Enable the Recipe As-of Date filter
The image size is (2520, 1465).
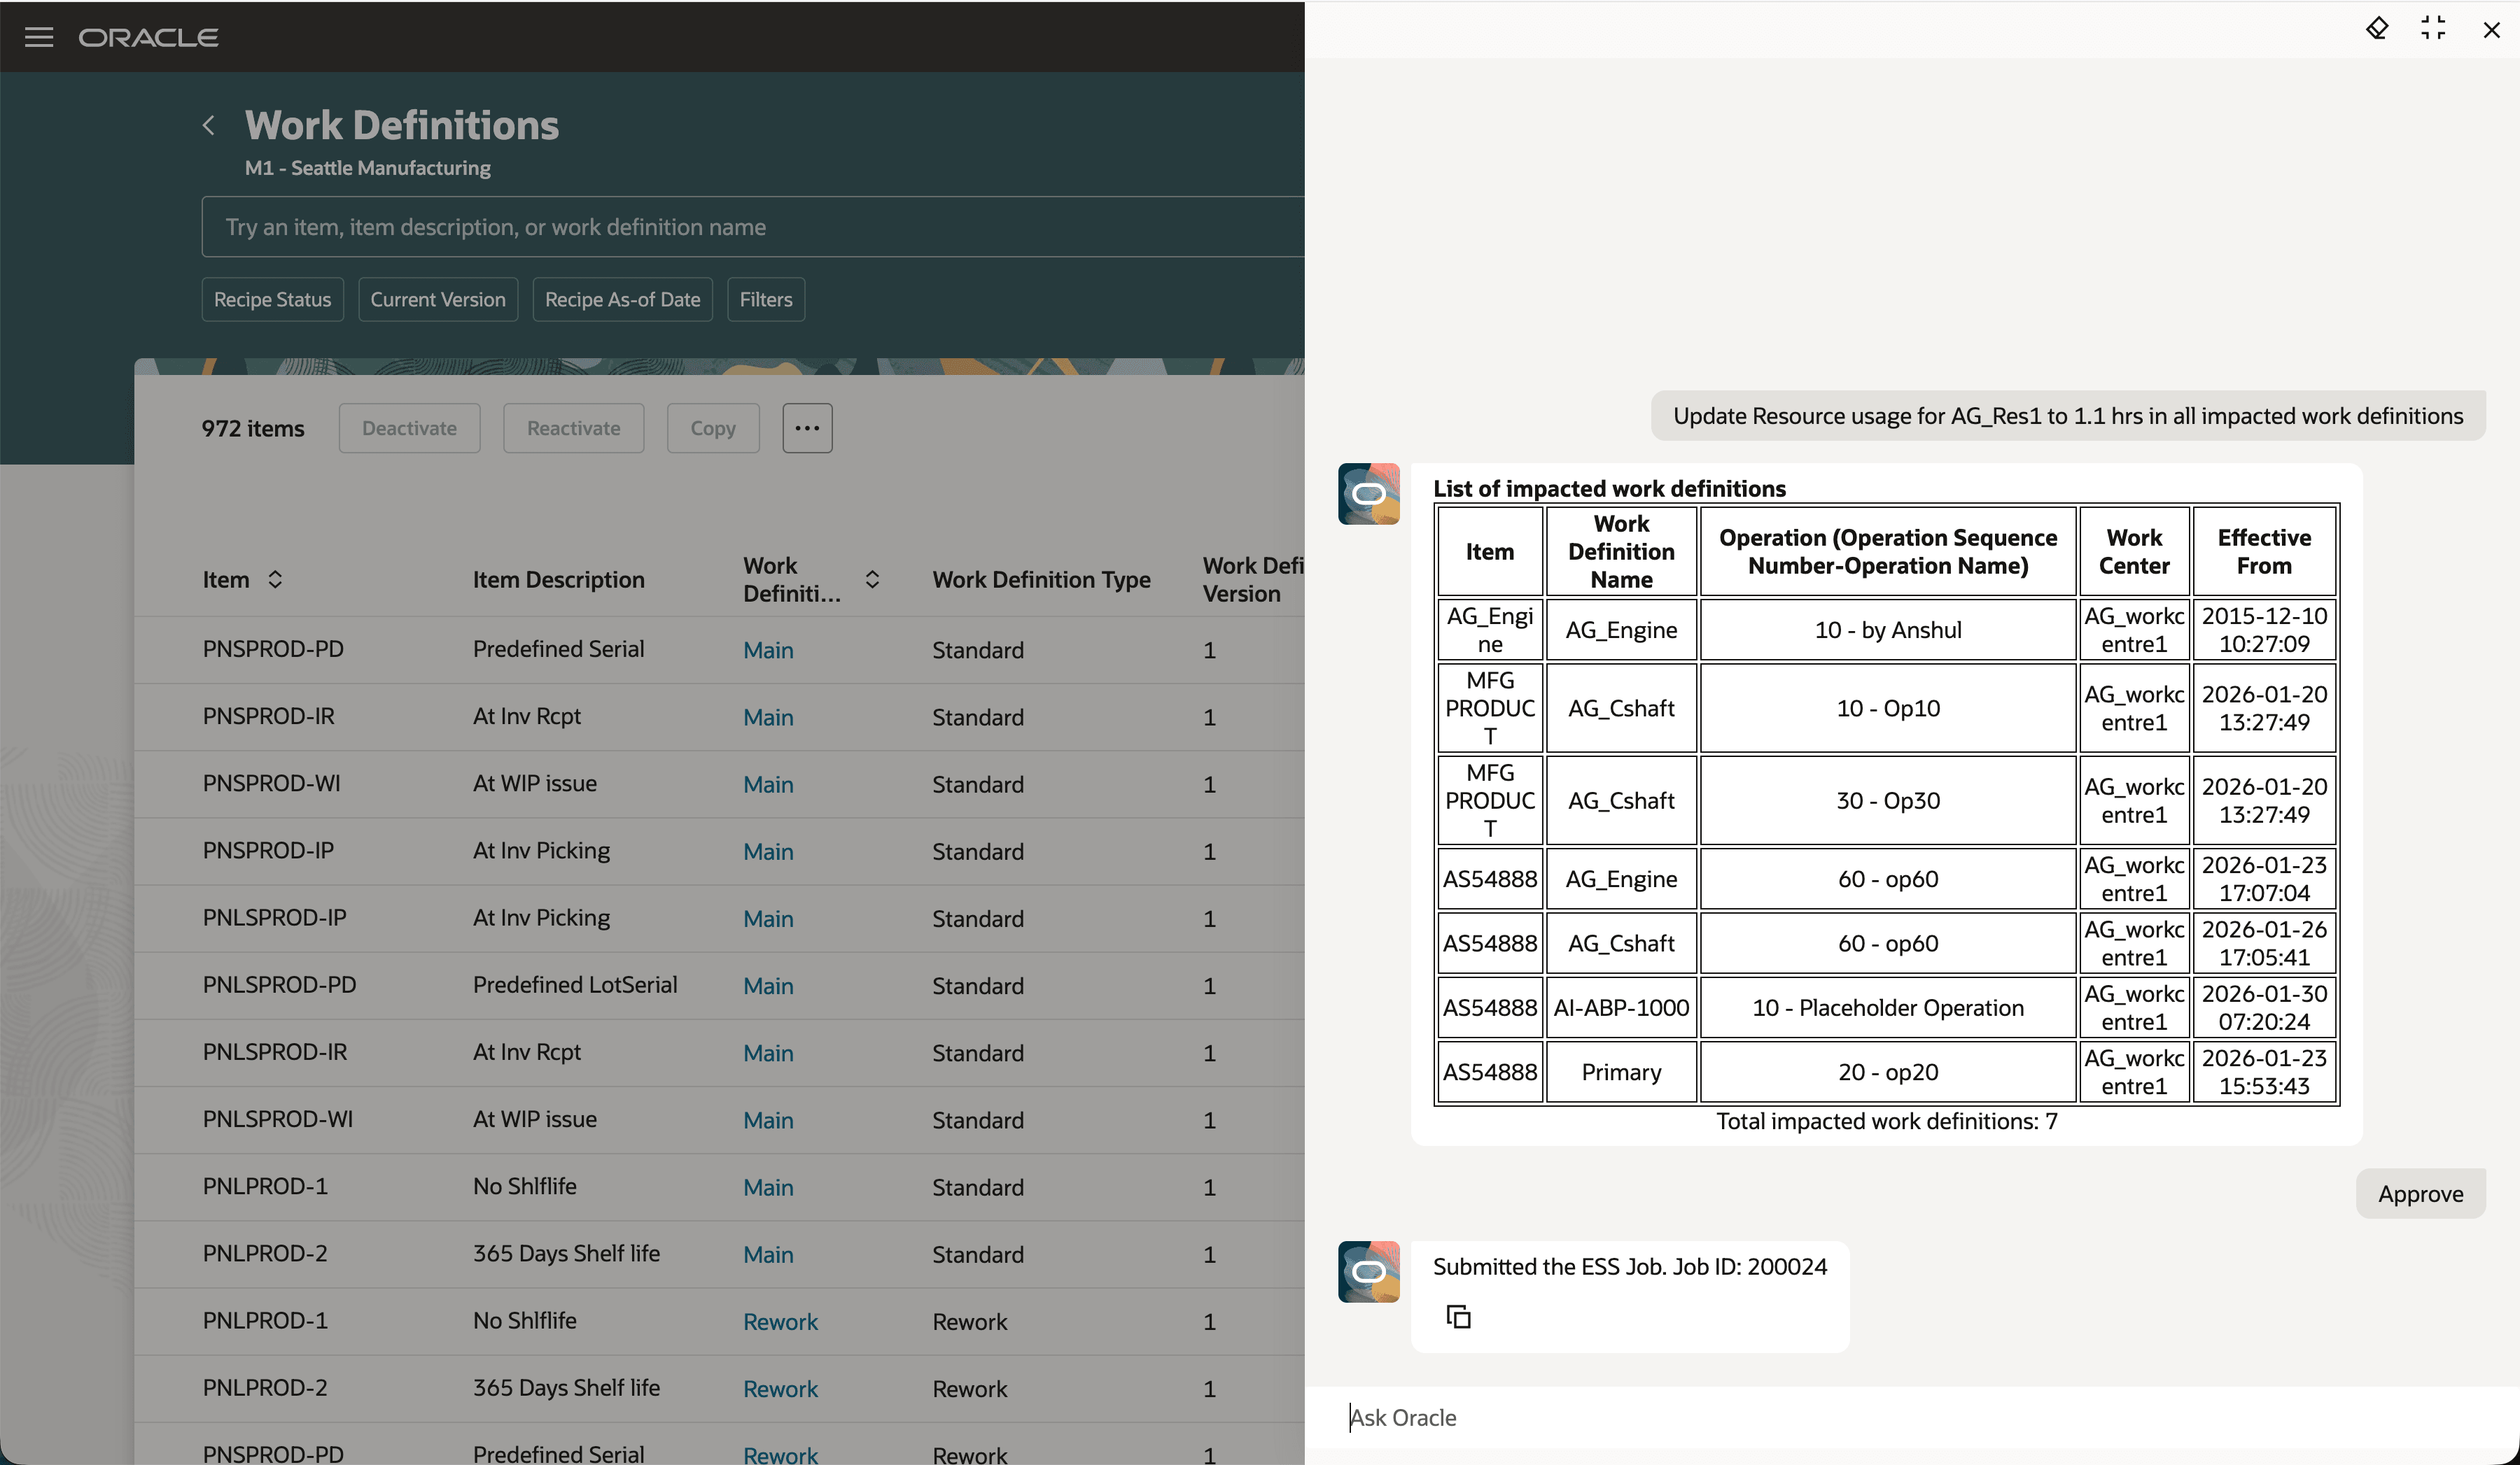tap(622, 299)
